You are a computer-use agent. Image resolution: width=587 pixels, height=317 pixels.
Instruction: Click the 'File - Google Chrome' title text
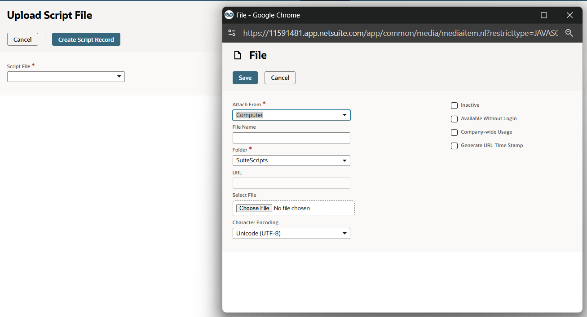(x=268, y=15)
